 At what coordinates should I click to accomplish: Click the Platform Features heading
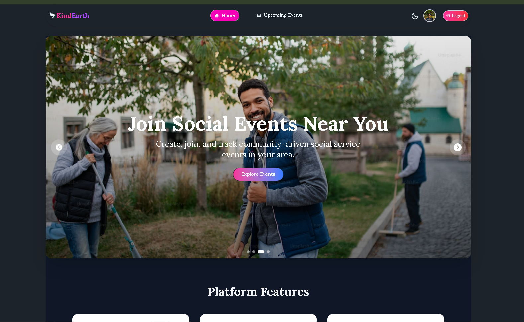pyautogui.click(x=258, y=292)
